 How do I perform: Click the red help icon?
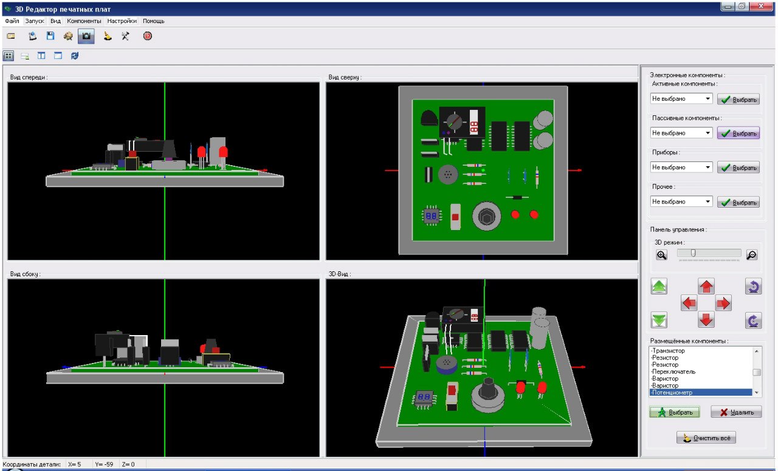pos(147,36)
